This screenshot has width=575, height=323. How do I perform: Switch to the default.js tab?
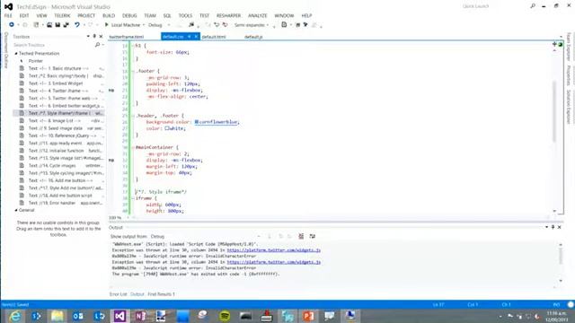tap(253, 37)
